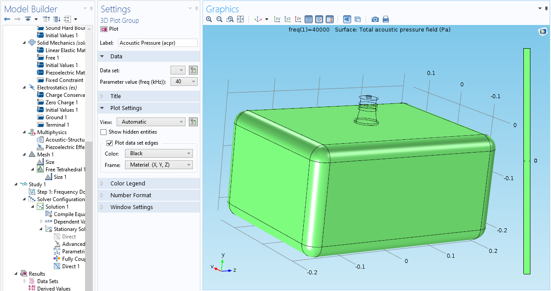Toggle the grid display in Graphics toolbar
The height and width of the screenshot is (291, 551).
tap(308, 19)
